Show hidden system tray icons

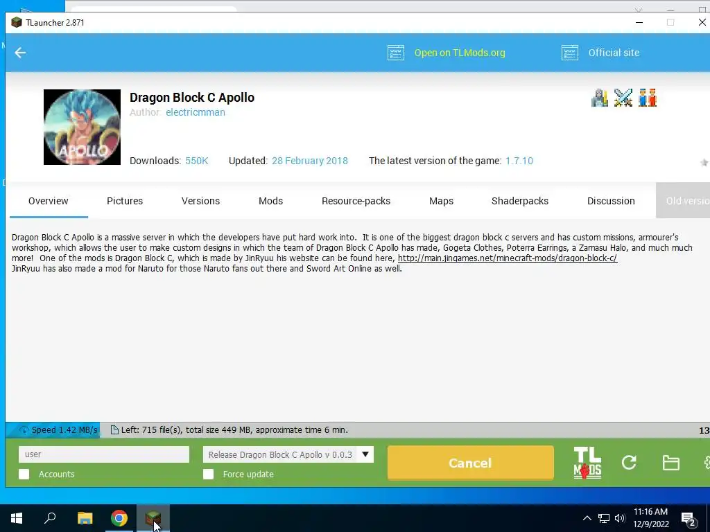pos(587,518)
